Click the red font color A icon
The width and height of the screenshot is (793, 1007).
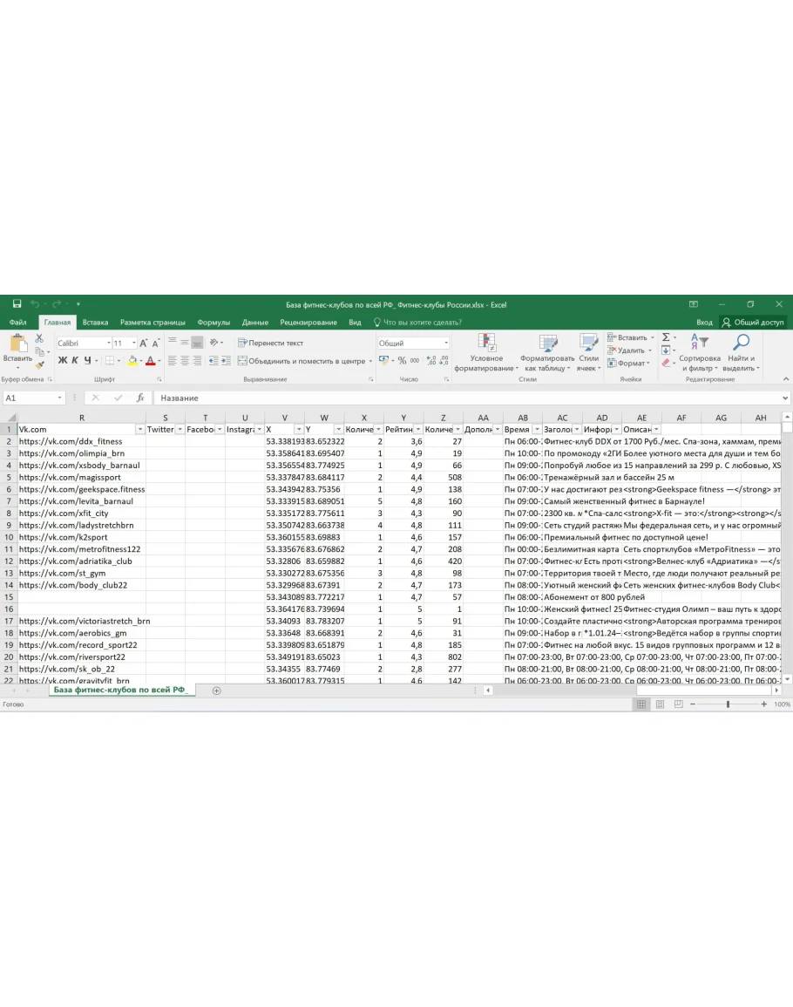(150, 360)
